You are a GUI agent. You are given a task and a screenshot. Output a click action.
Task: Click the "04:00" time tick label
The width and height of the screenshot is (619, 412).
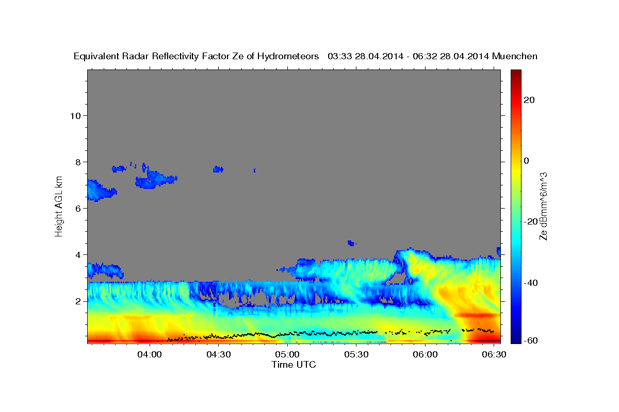150,355
